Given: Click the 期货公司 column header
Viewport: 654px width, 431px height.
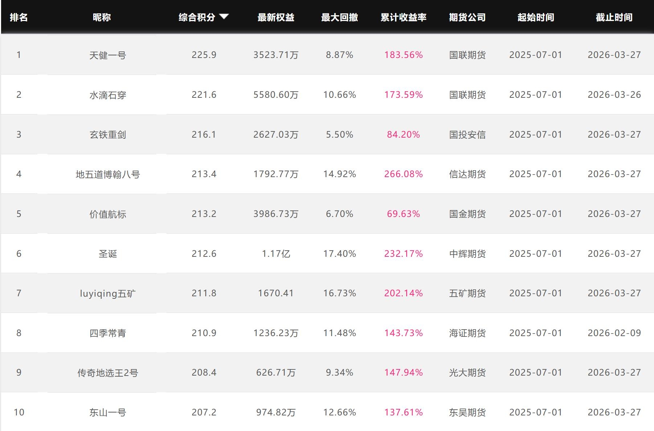Looking at the screenshot, I should (467, 17).
